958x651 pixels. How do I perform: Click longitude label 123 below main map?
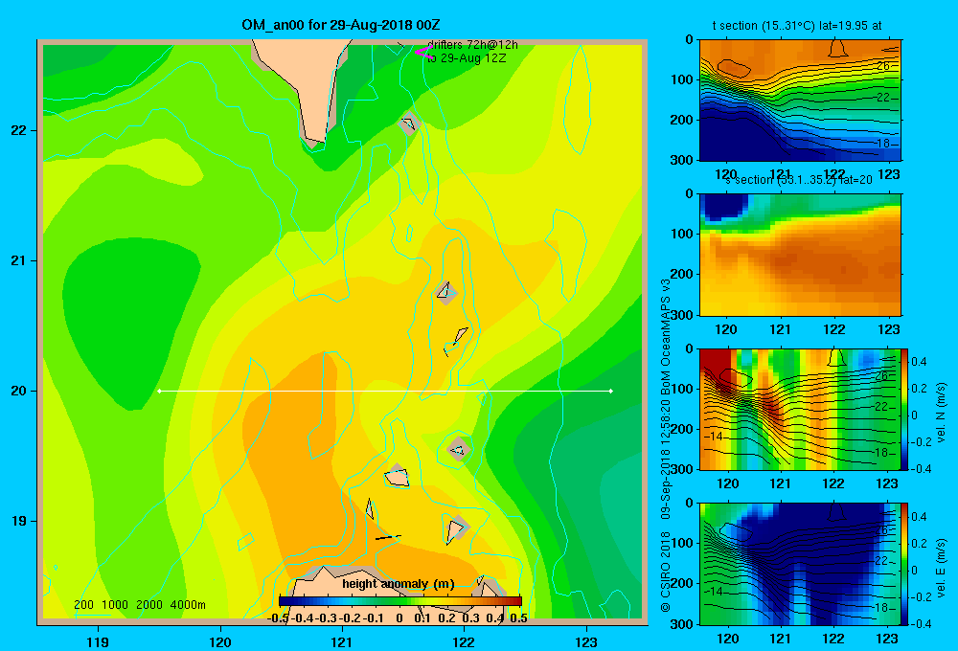click(x=586, y=641)
